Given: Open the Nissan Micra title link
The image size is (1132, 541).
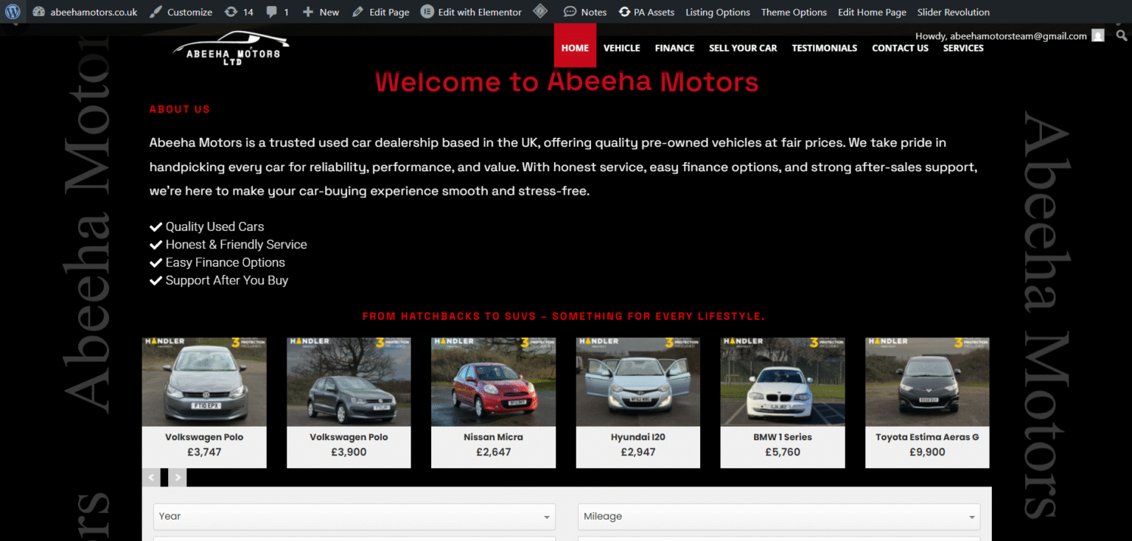Looking at the screenshot, I should pyautogui.click(x=493, y=437).
